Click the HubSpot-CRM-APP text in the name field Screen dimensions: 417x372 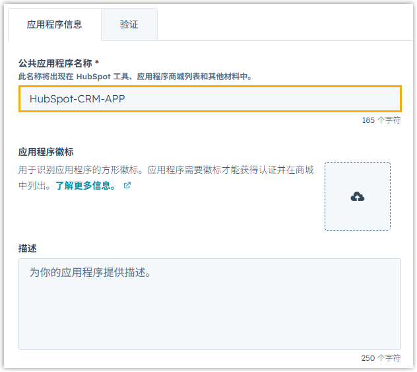[x=77, y=99]
